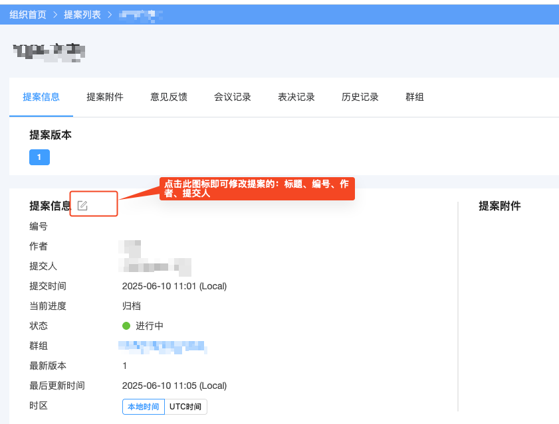Viewport: 559px width, 424px height.
Task: Click the blurred submitter value beside 提交人
Action: point(156,266)
